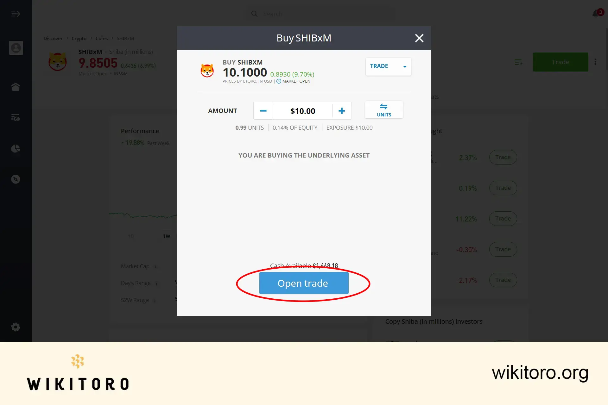Click the three-dot options menu icon
Screen dimensions: 608x405
click(x=595, y=61)
